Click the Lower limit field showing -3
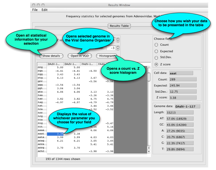This screenshot has height=170, width=216. [x=111, y=48]
